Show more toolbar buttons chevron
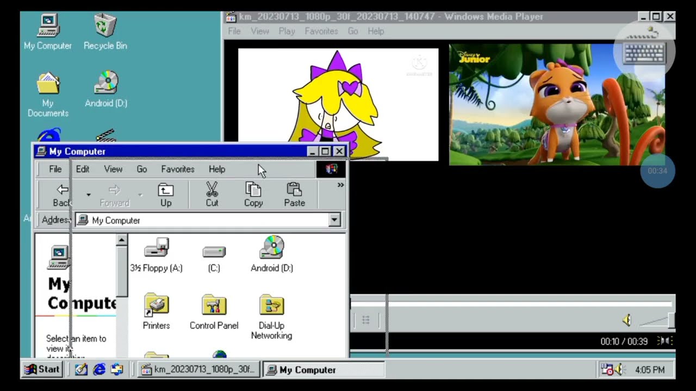This screenshot has height=391, width=696. pyautogui.click(x=340, y=185)
